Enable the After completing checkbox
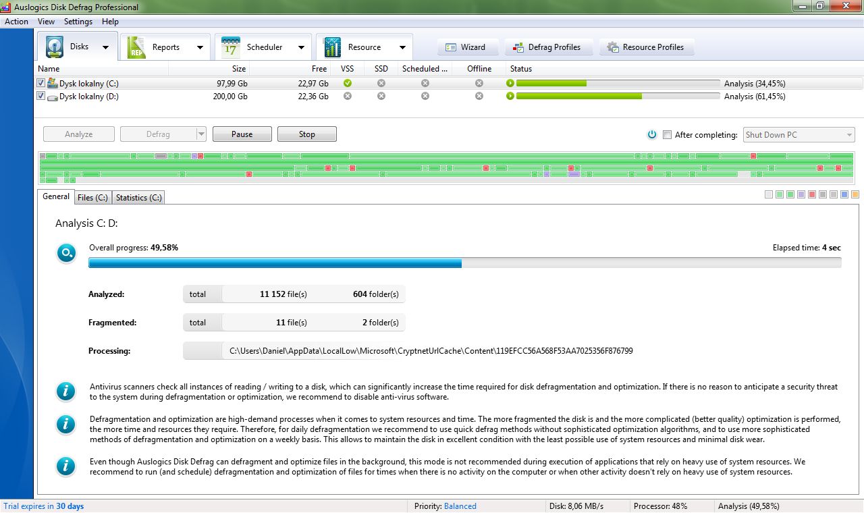864x513 pixels. (668, 135)
